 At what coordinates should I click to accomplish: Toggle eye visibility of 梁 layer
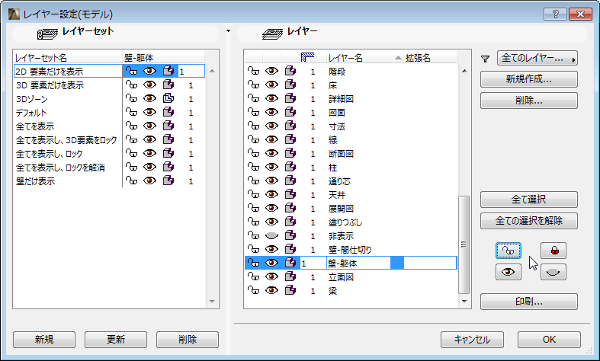pyautogui.click(x=271, y=291)
